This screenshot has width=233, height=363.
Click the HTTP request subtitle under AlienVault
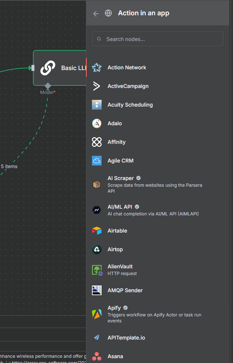(122, 274)
